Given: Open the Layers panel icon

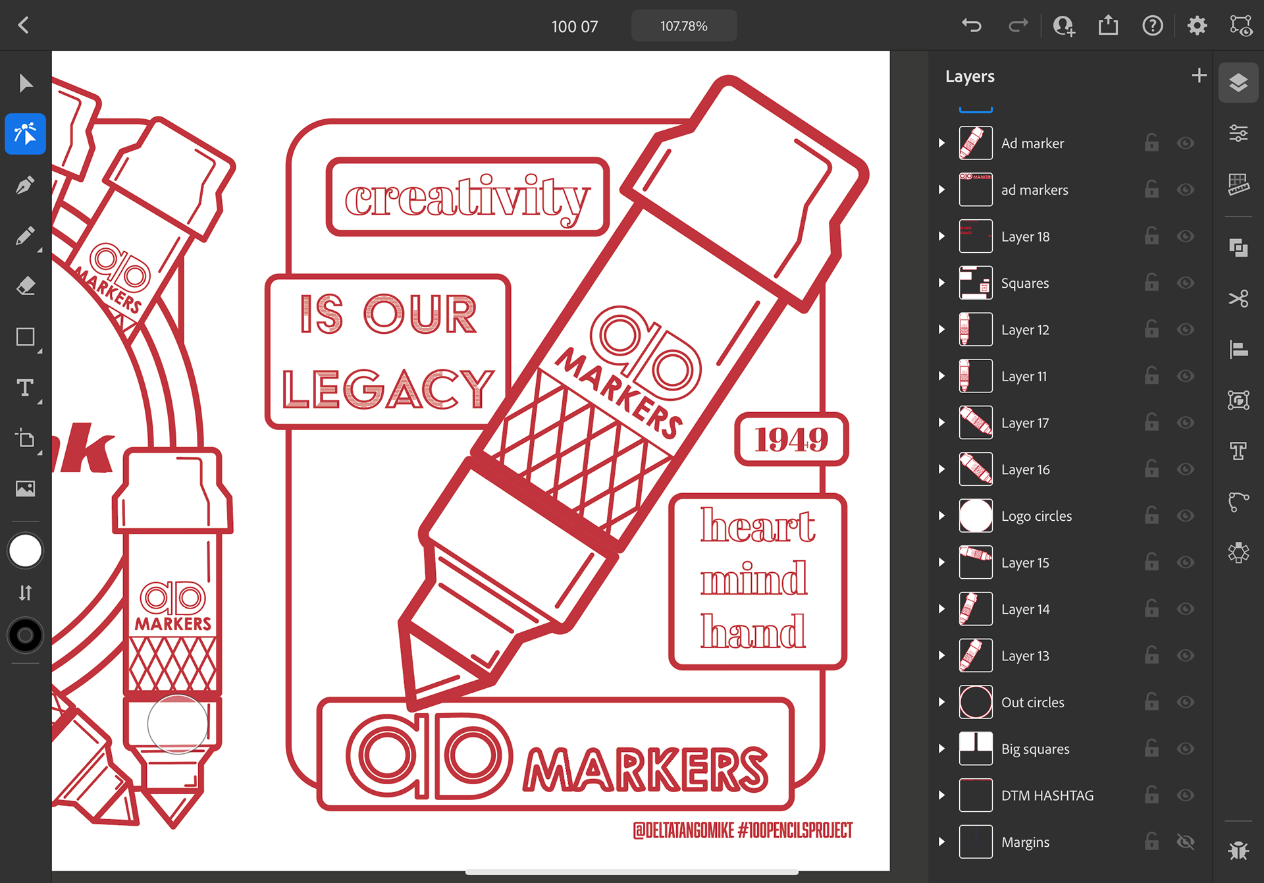Looking at the screenshot, I should click(1238, 82).
